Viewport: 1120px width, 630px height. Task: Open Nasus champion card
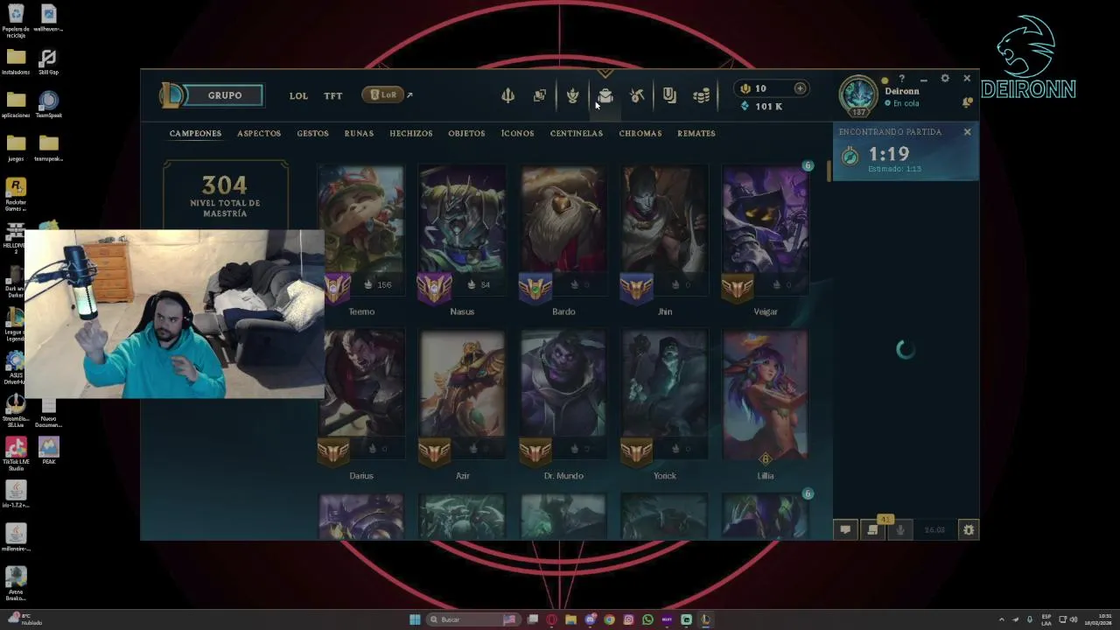point(462,231)
